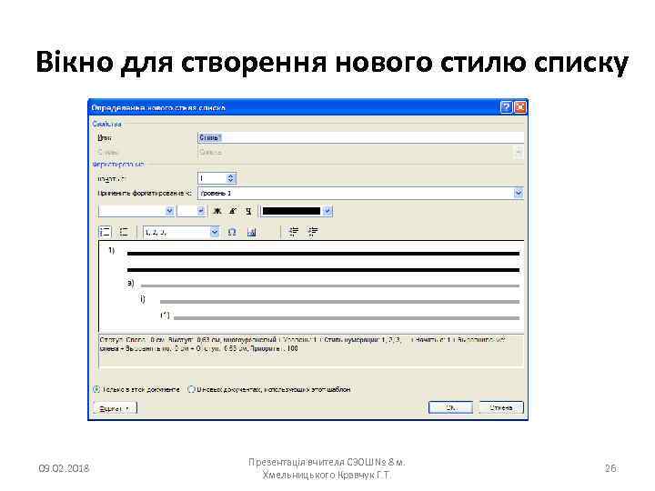Open the font name dropdown
Viewport: 655px width, 491px height.
(x=169, y=211)
